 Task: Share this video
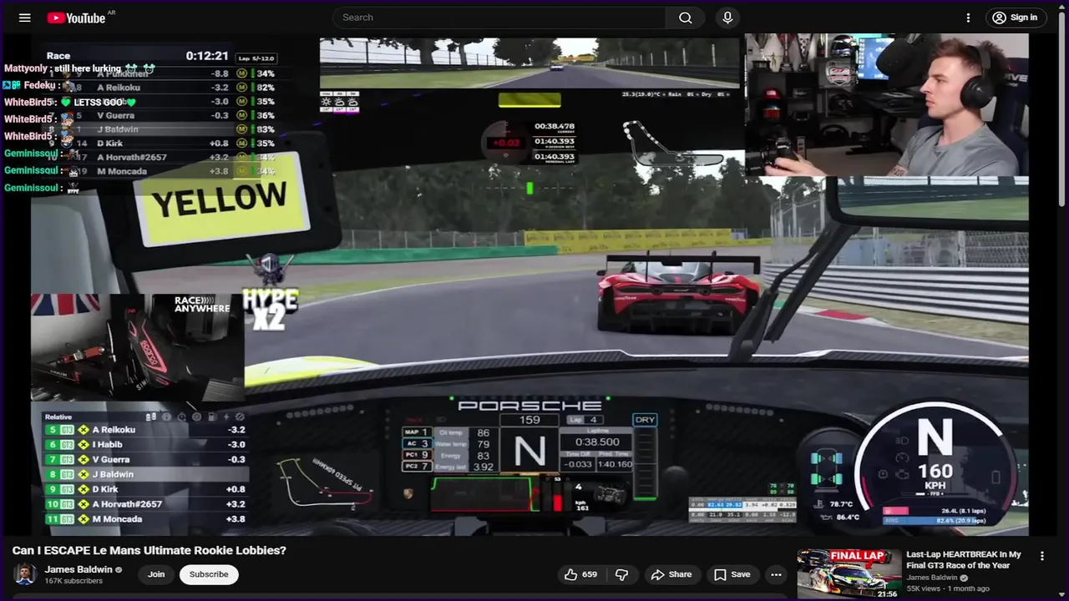(671, 574)
